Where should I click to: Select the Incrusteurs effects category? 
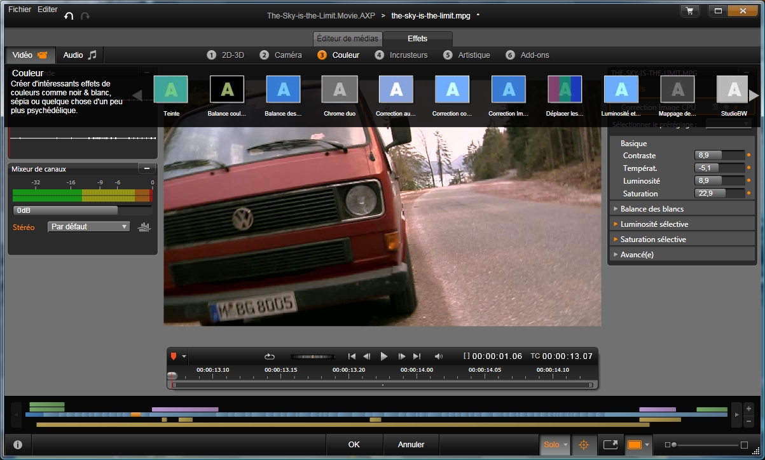[401, 55]
